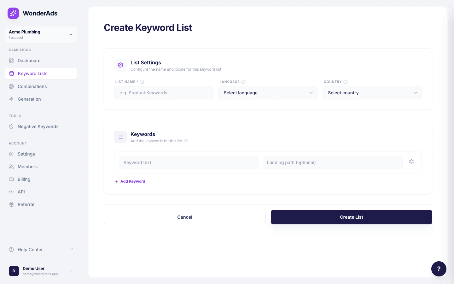Image resolution: width=454 pixels, height=284 pixels.
Task: Open keyword row options via gear icon
Action: 411,161
